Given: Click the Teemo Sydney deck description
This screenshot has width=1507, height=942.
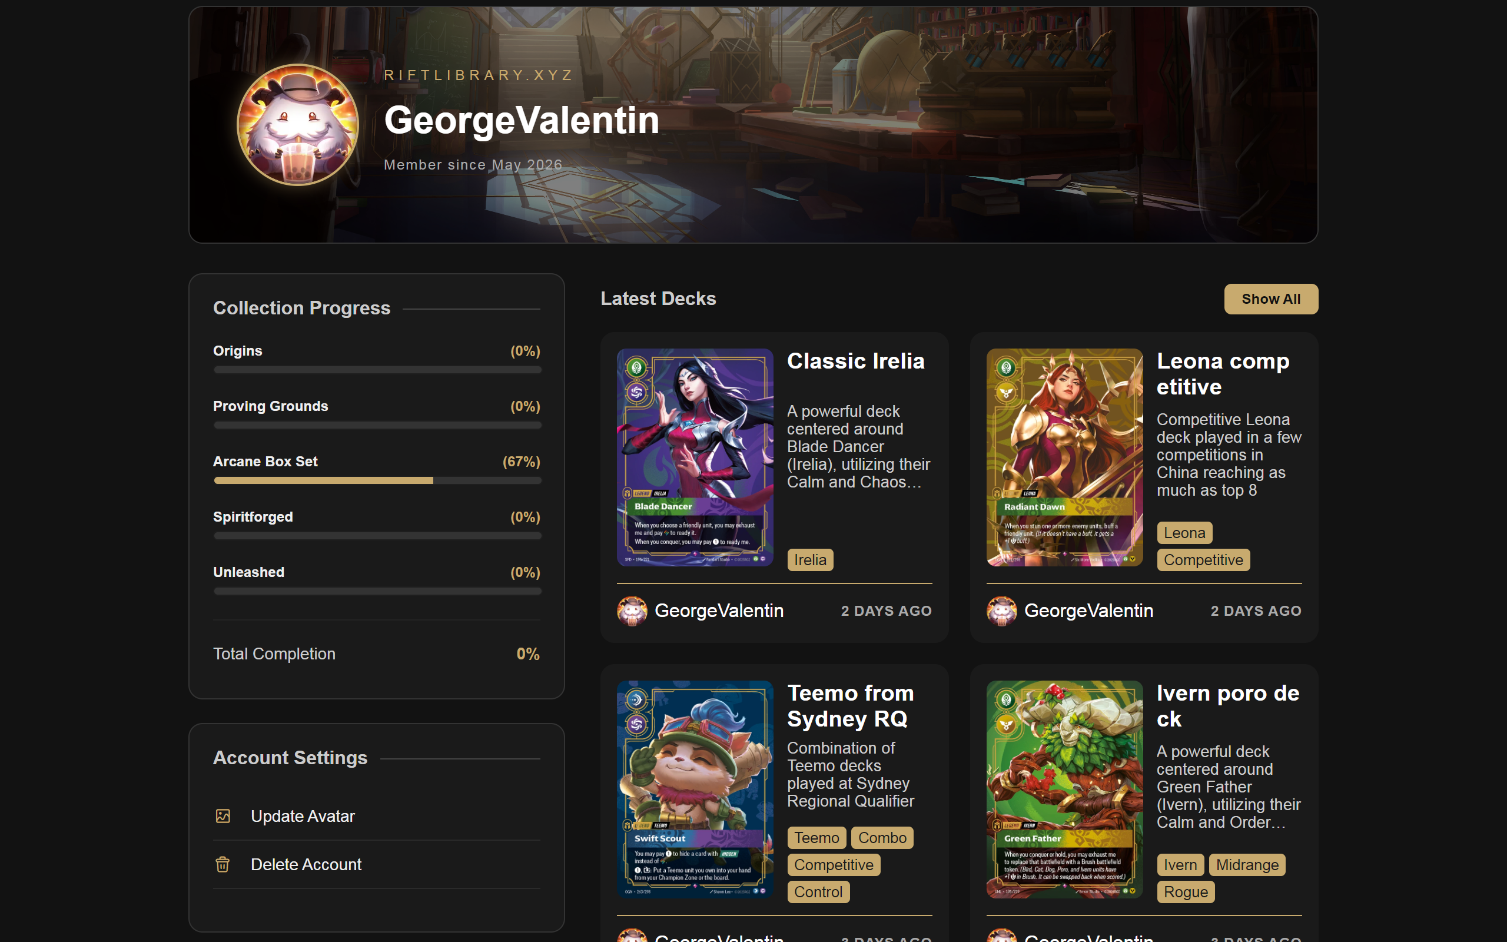Looking at the screenshot, I should point(851,774).
